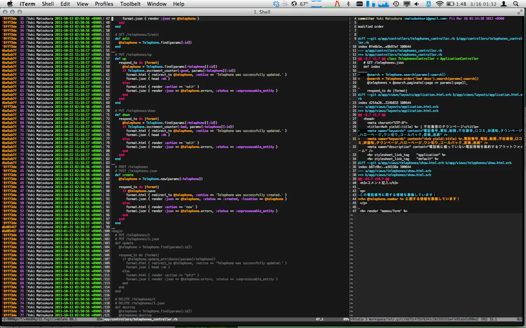Open the Toolbelt menu
526x328 pixels.
(130, 4)
